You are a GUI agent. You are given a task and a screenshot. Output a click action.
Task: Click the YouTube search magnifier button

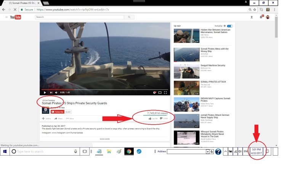(129, 17)
